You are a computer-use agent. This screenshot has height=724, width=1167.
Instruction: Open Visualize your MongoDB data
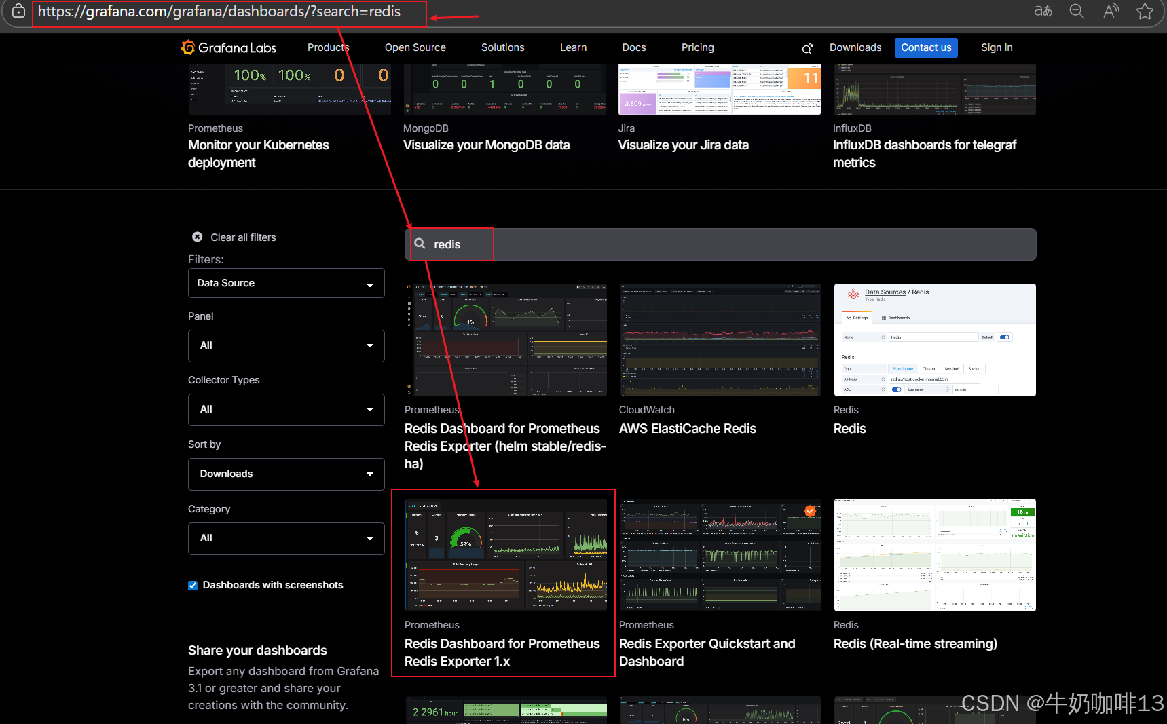(486, 145)
